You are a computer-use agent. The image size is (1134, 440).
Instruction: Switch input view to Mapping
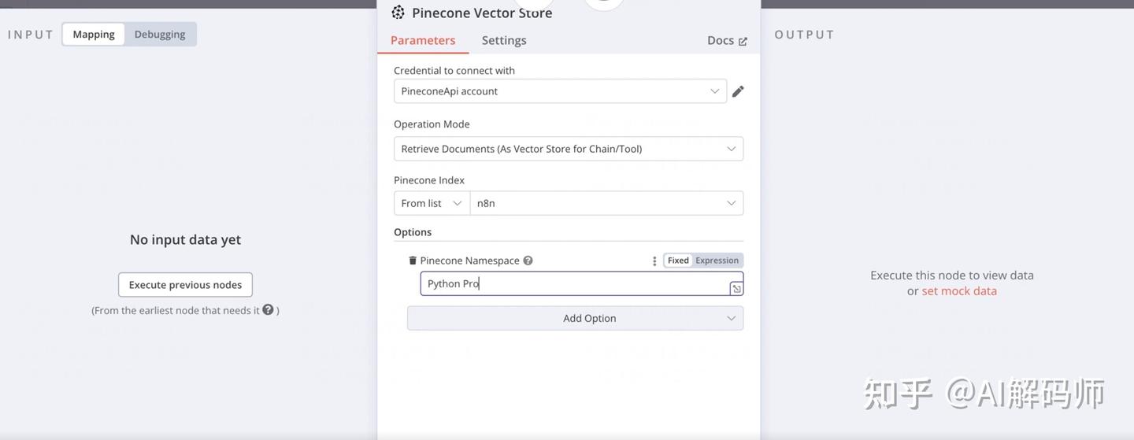point(94,35)
